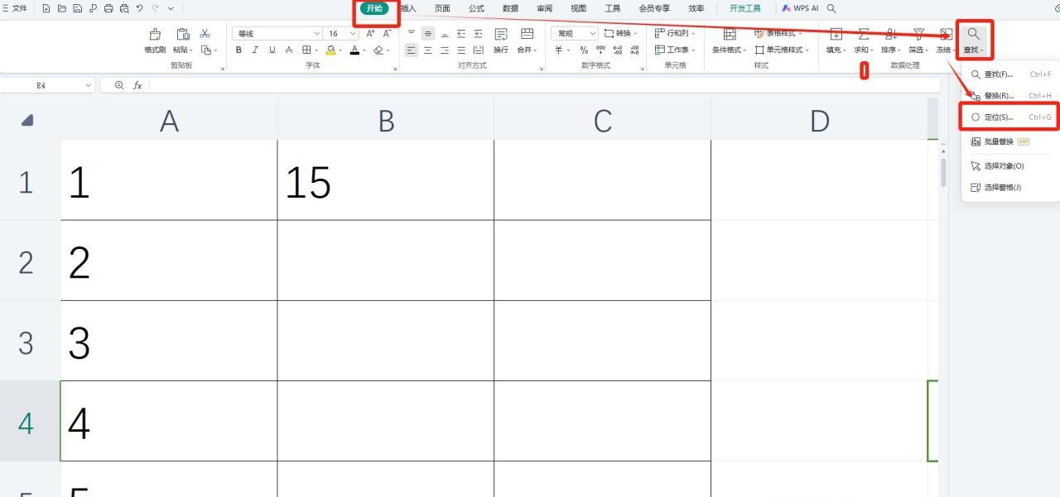This screenshot has height=497, width=1060.
Task: Click the fx insert function icon
Action: pyautogui.click(x=137, y=85)
